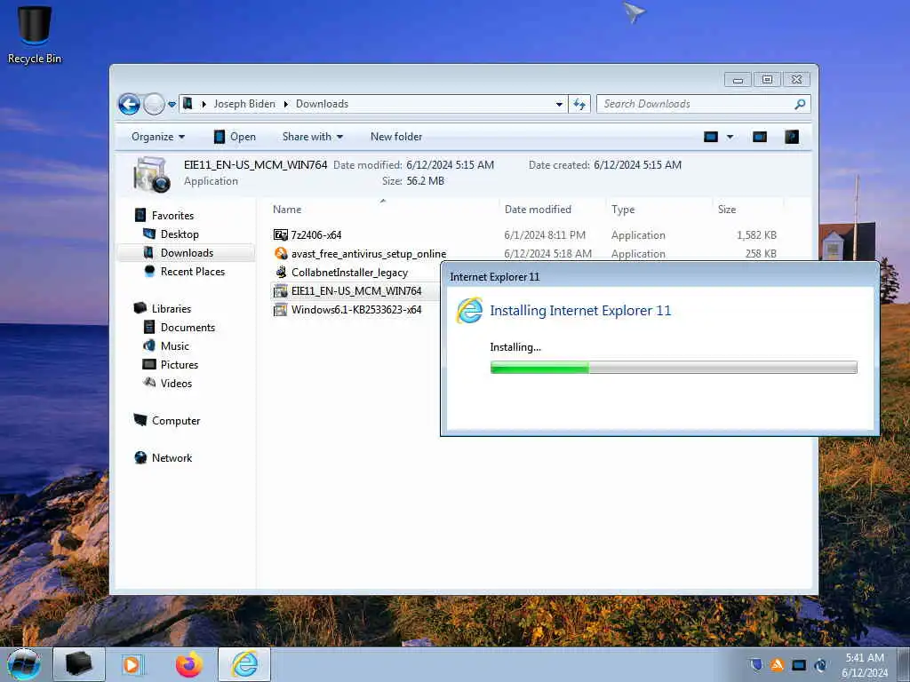This screenshot has width=910, height=682.
Task: Click Open in the Explorer toolbar
Action: click(x=235, y=137)
